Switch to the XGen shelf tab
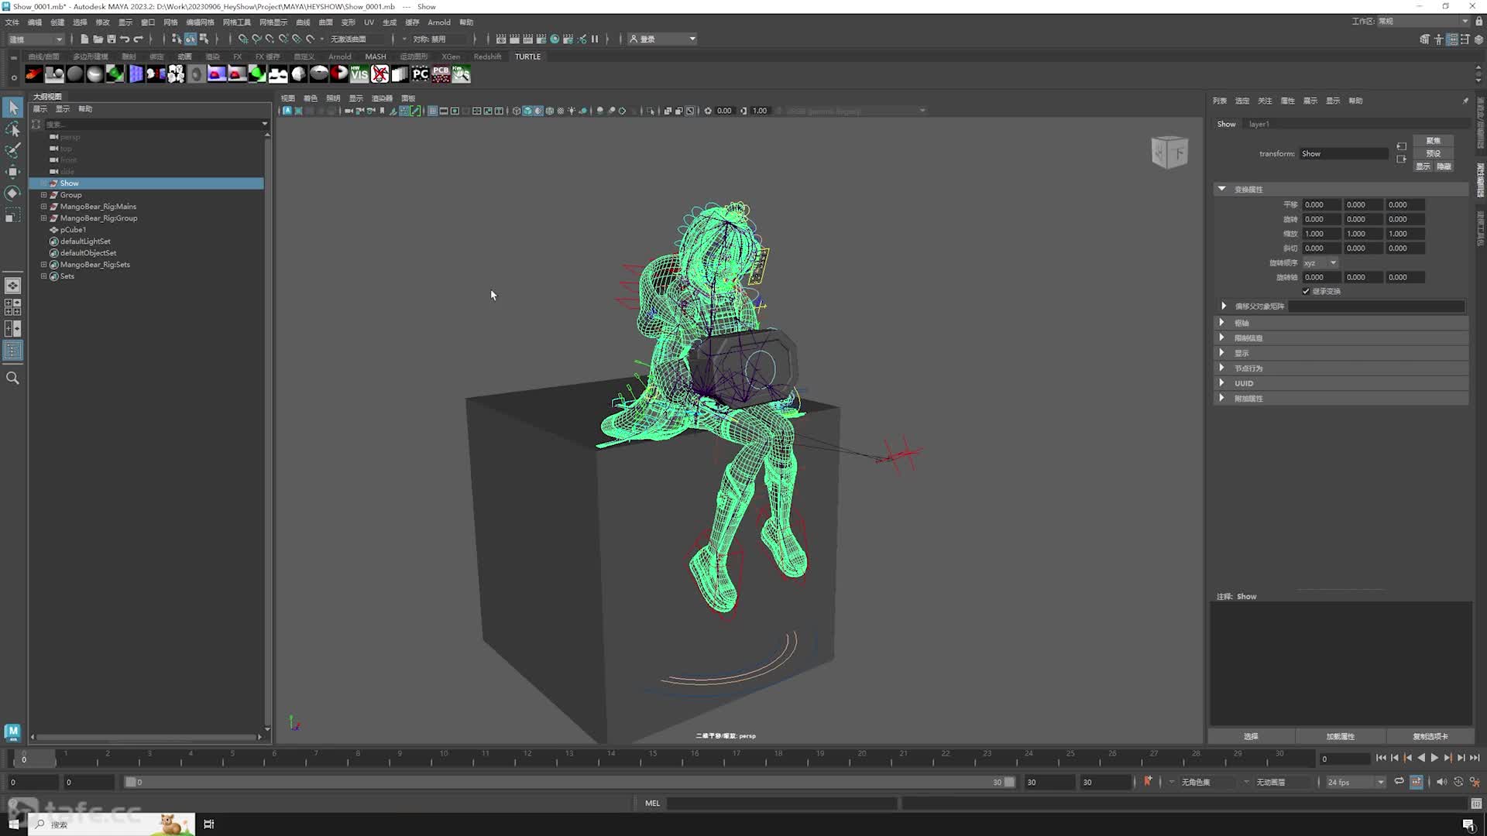This screenshot has width=1487, height=836. (x=451, y=57)
